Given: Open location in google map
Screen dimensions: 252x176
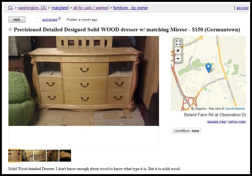Looking at the screenshot, I should coord(217,121).
